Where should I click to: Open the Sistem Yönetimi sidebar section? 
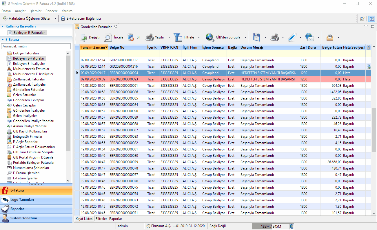(x=23, y=218)
